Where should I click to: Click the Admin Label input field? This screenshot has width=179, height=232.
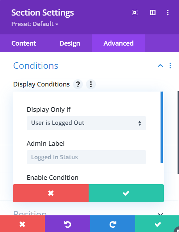pos(86,157)
